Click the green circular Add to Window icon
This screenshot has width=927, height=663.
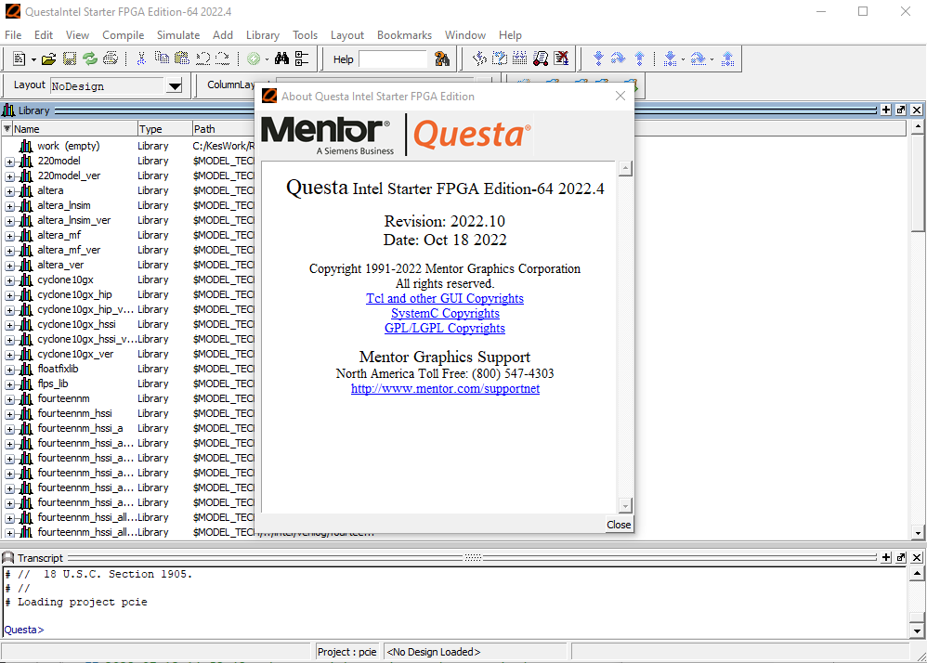tap(254, 58)
